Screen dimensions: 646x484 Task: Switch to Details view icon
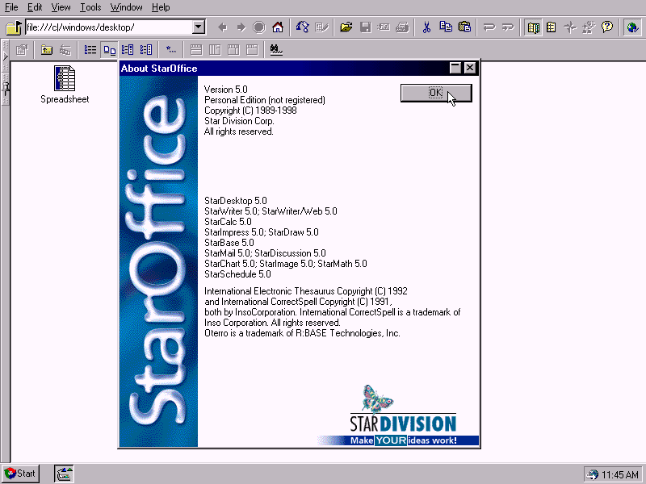click(x=128, y=50)
